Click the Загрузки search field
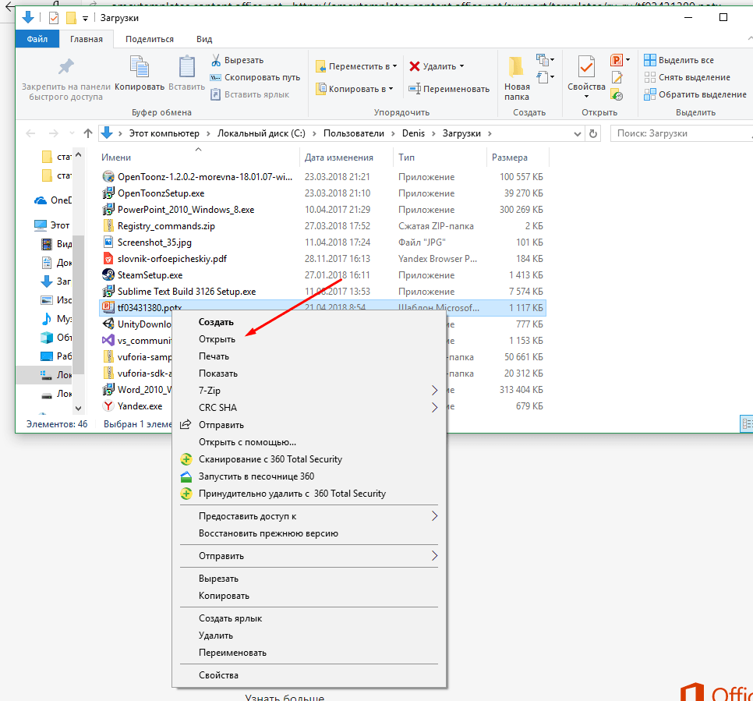Image resolution: width=753 pixels, height=701 pixels. click(681, 133)
